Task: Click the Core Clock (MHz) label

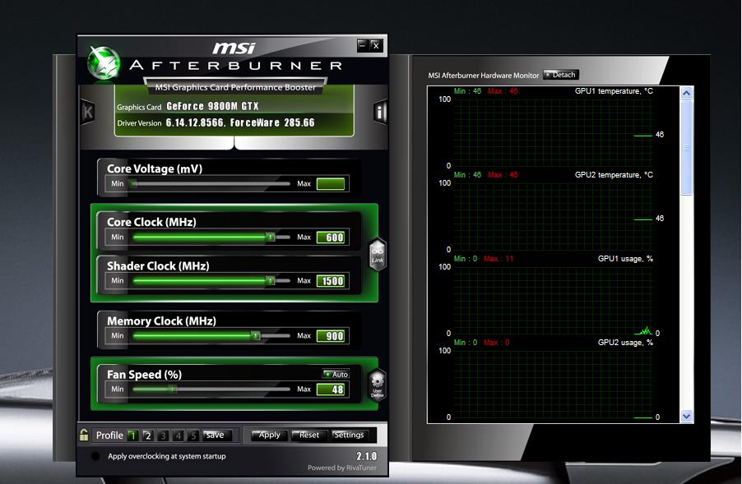Action: 151,222
